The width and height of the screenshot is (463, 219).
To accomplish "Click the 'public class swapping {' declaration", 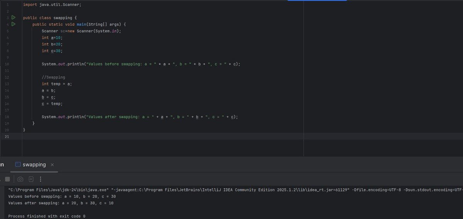I will point(50,18).
